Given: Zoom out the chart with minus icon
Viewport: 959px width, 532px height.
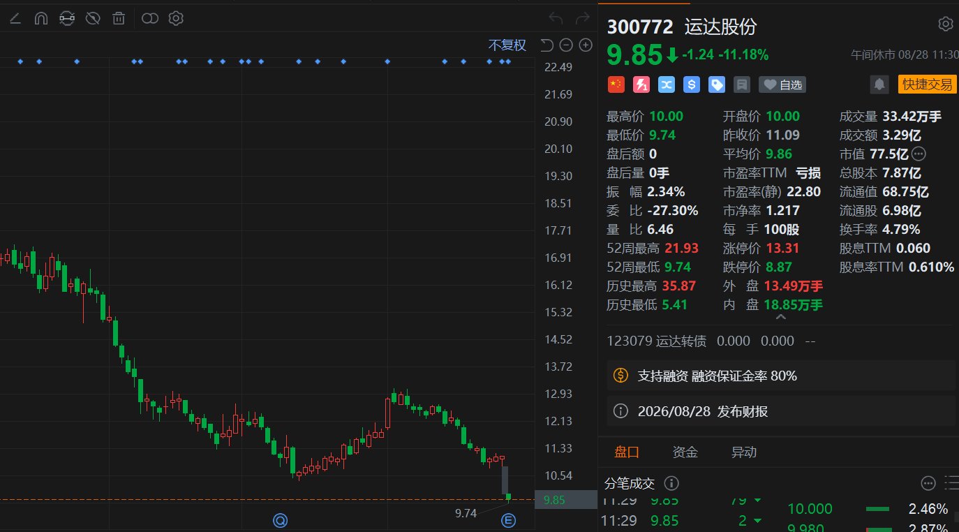Looking at the screenshot, I should pos(566,45).
